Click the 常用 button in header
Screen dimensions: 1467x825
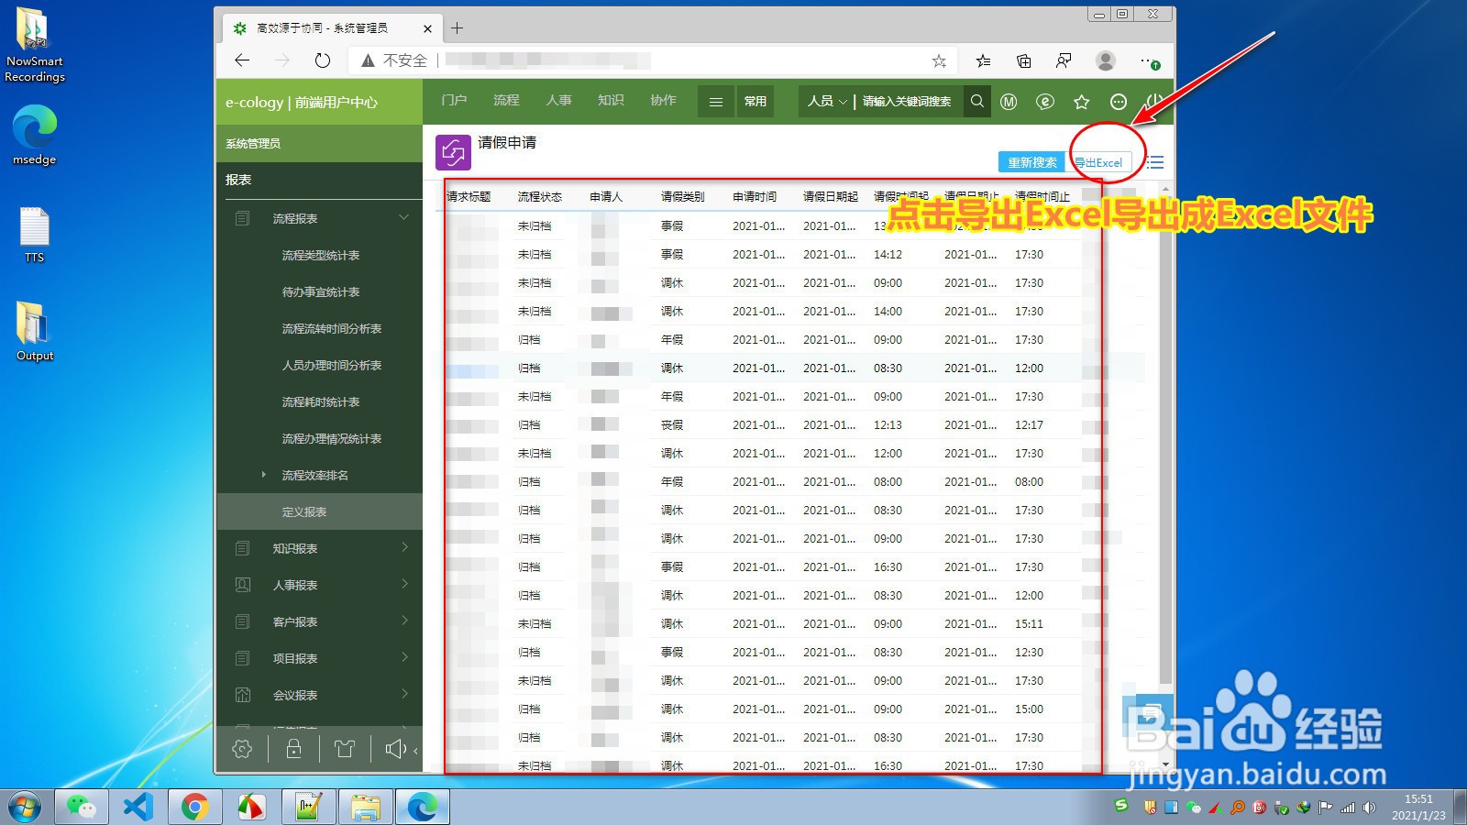coord(756,102)
